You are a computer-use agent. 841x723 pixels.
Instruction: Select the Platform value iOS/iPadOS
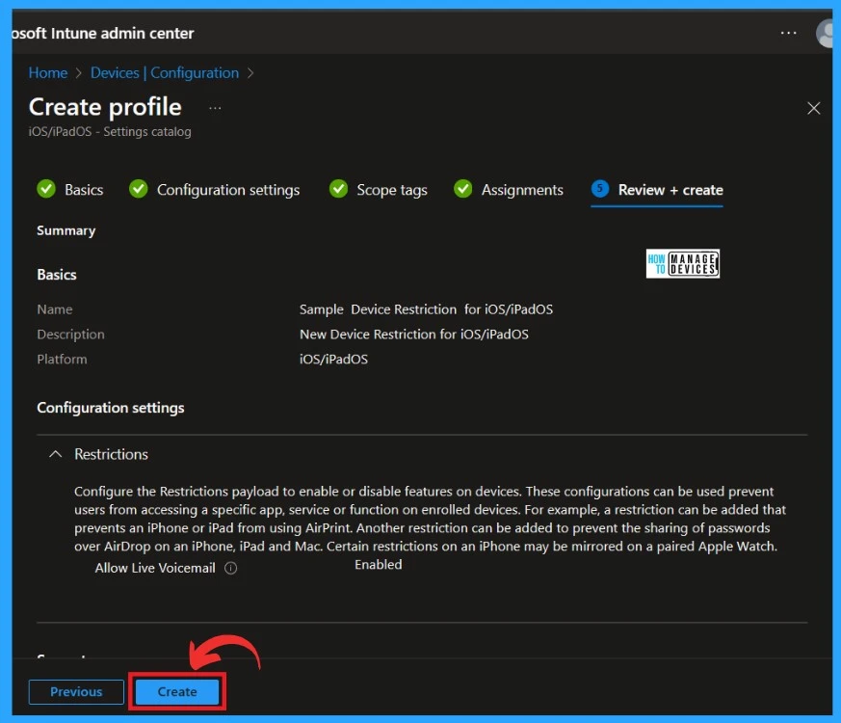pos(333,359)
